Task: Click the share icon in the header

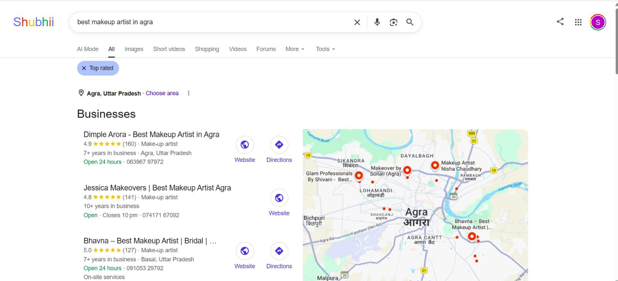Action: pyautogui.click(x=560, y=22)
